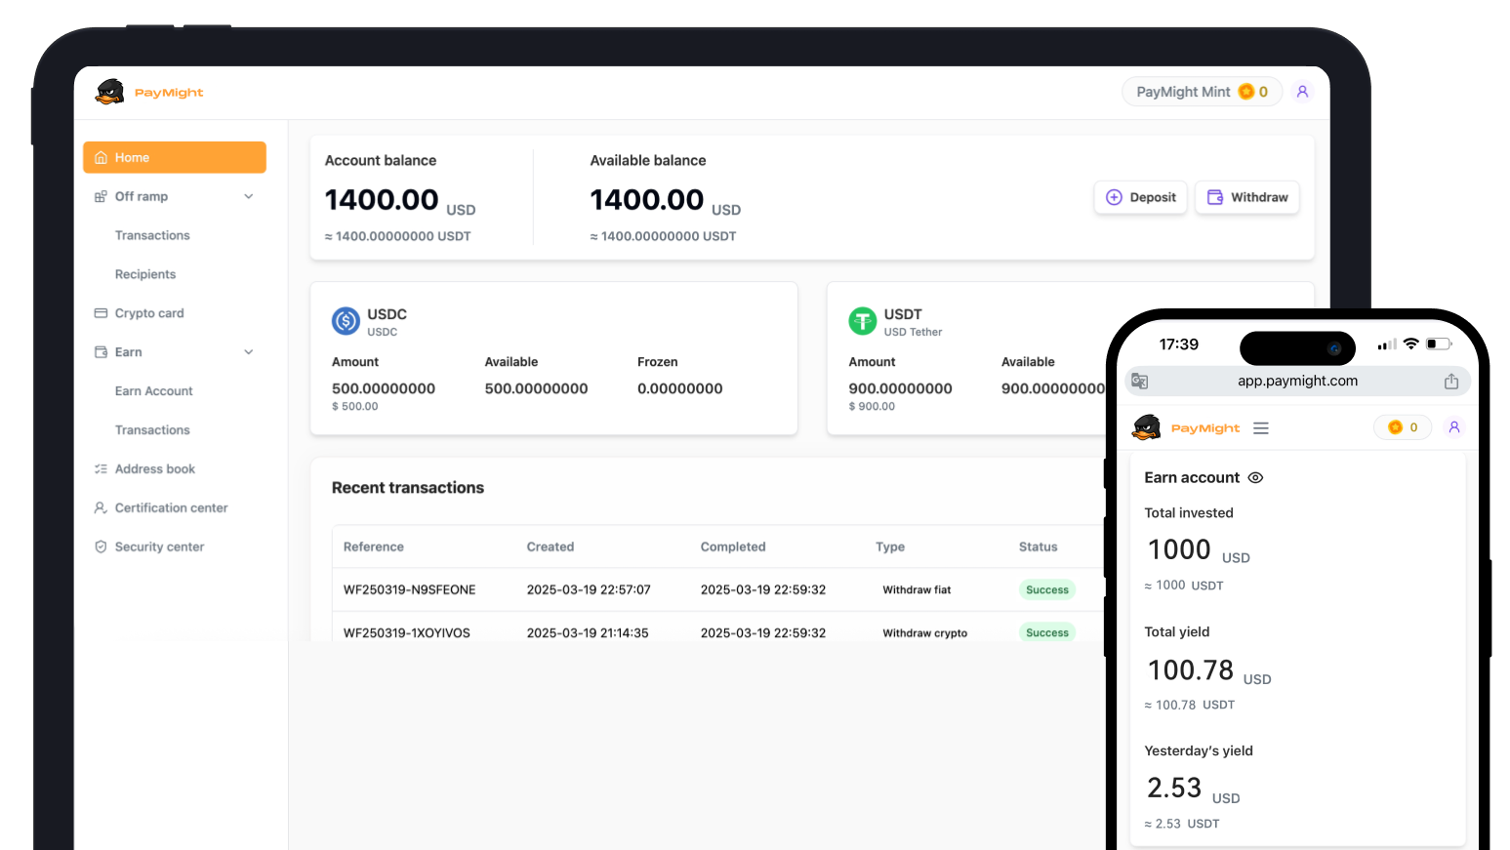Image resolution: width=1510 pixels, height=850 pixels.
Task: Go to Address book in the sidebar
Action: pos(154,469)
